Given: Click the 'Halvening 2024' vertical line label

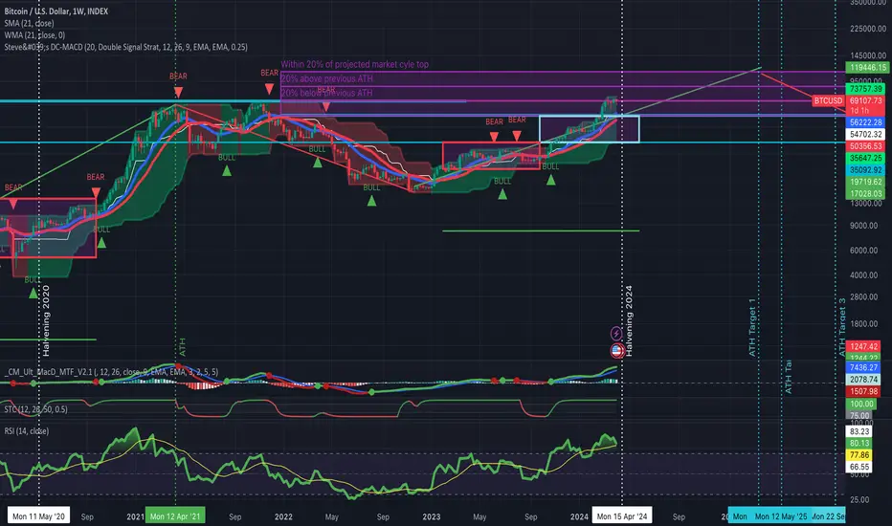Looking at the screenshot, I should click(629, 320).
